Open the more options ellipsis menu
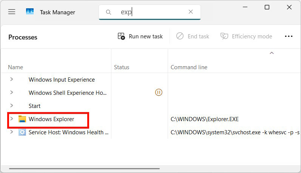This screenshot has width=301, height=173. (289, 36)
